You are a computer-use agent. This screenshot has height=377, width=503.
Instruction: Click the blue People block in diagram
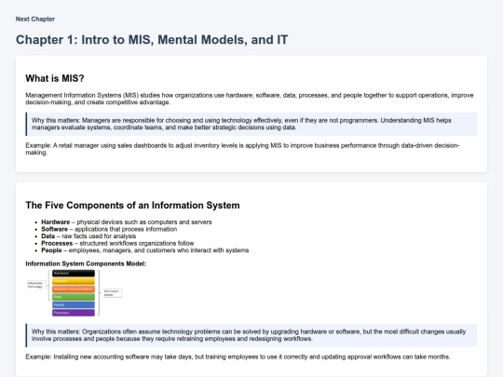click(x=74, y=304)
